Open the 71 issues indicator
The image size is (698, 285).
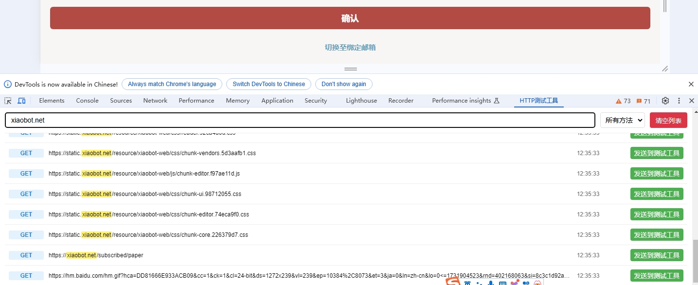coord(643,101)
